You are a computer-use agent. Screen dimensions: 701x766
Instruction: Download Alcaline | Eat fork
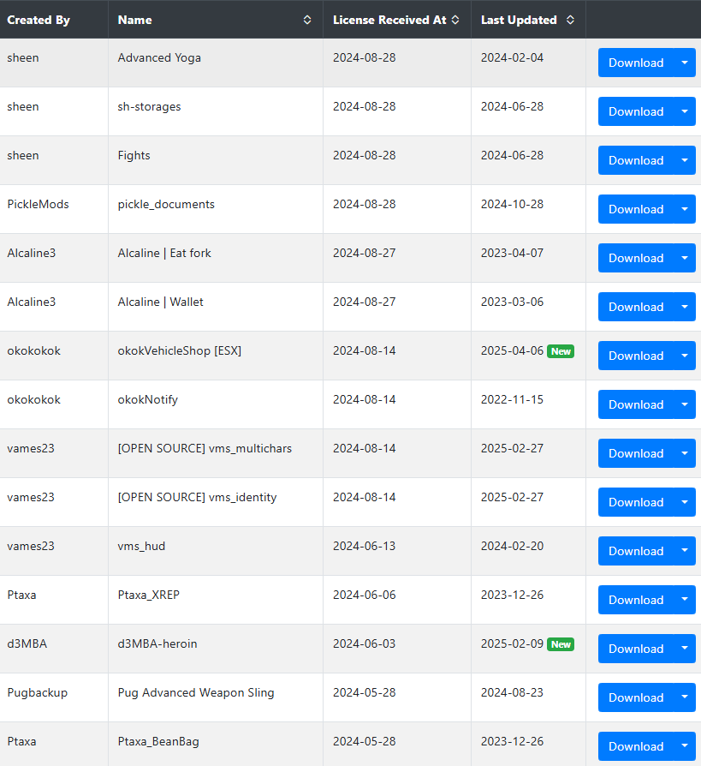636,258
